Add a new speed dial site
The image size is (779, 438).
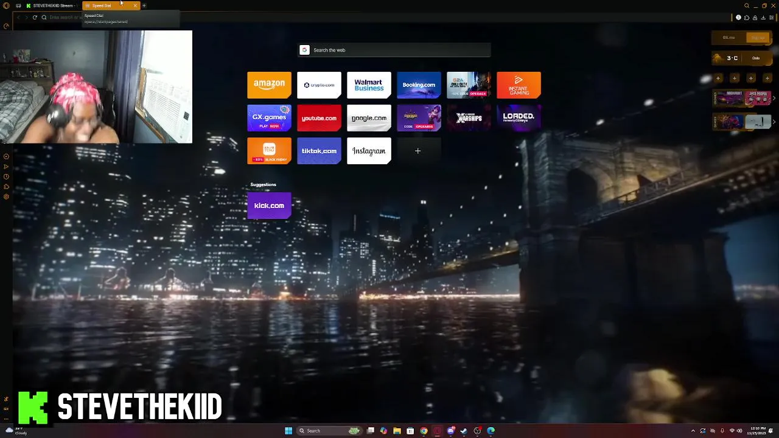click(x=418, y=151)
